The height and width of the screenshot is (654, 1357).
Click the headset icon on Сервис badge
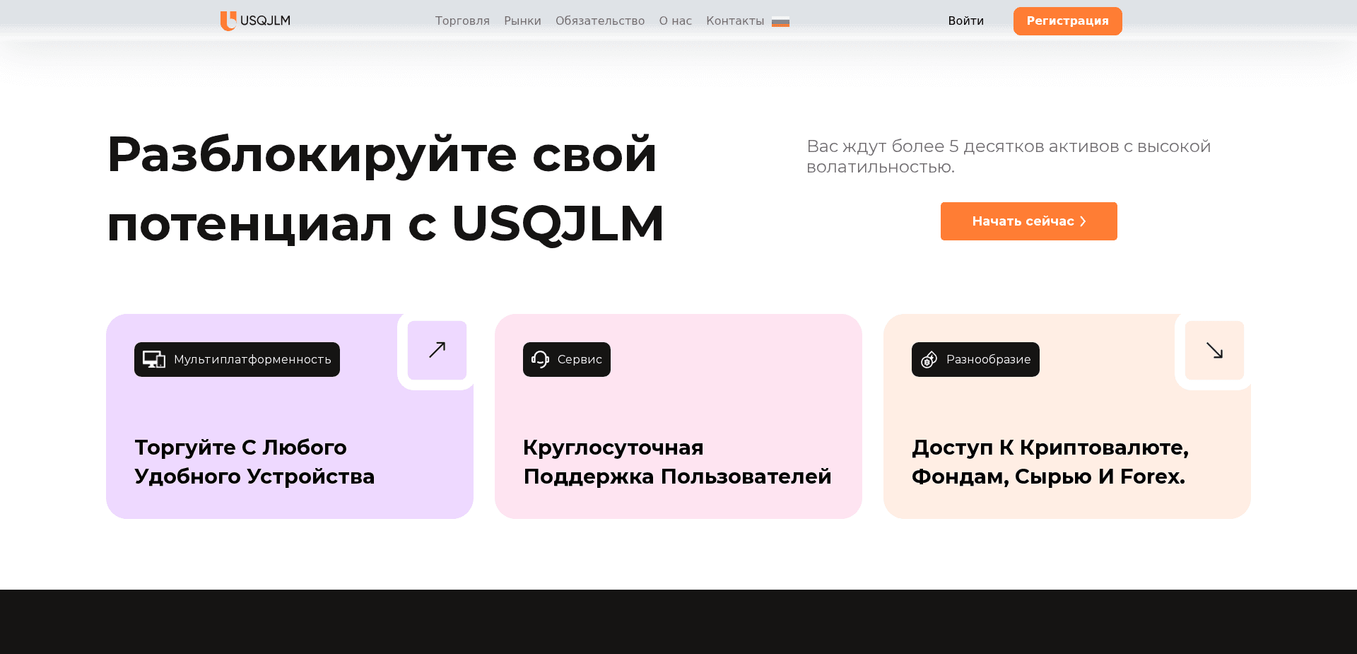pyautogui.click(x=539, y=359)
